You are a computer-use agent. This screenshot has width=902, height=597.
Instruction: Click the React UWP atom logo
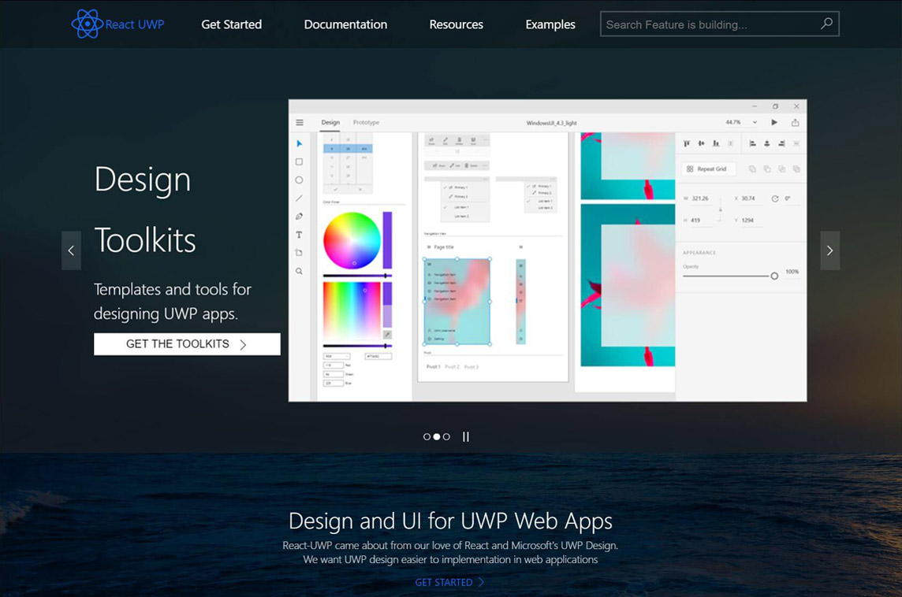click(87, 24)
